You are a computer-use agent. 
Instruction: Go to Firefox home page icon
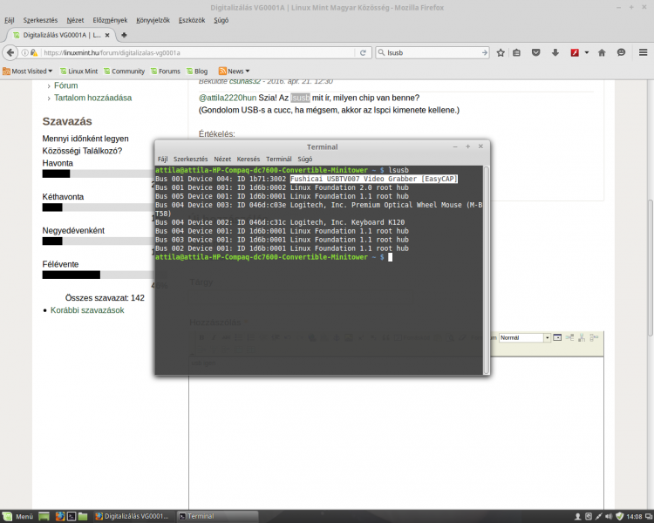pos(602,52)
